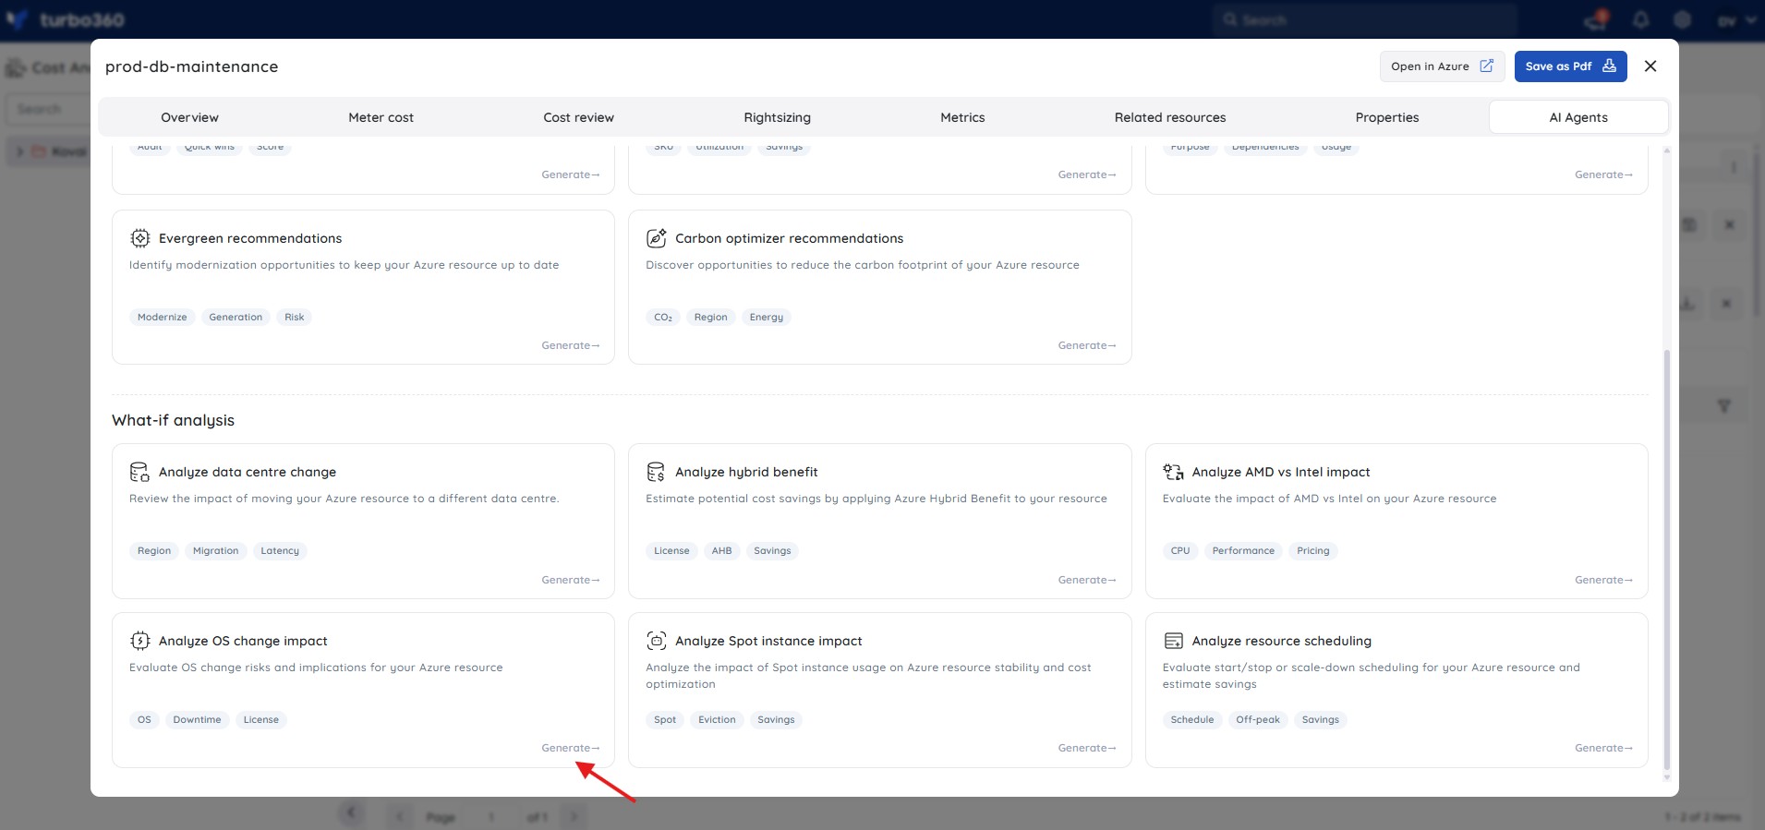Click the global Search field in the header
1765x830 pixels.
coord(1364,20)
